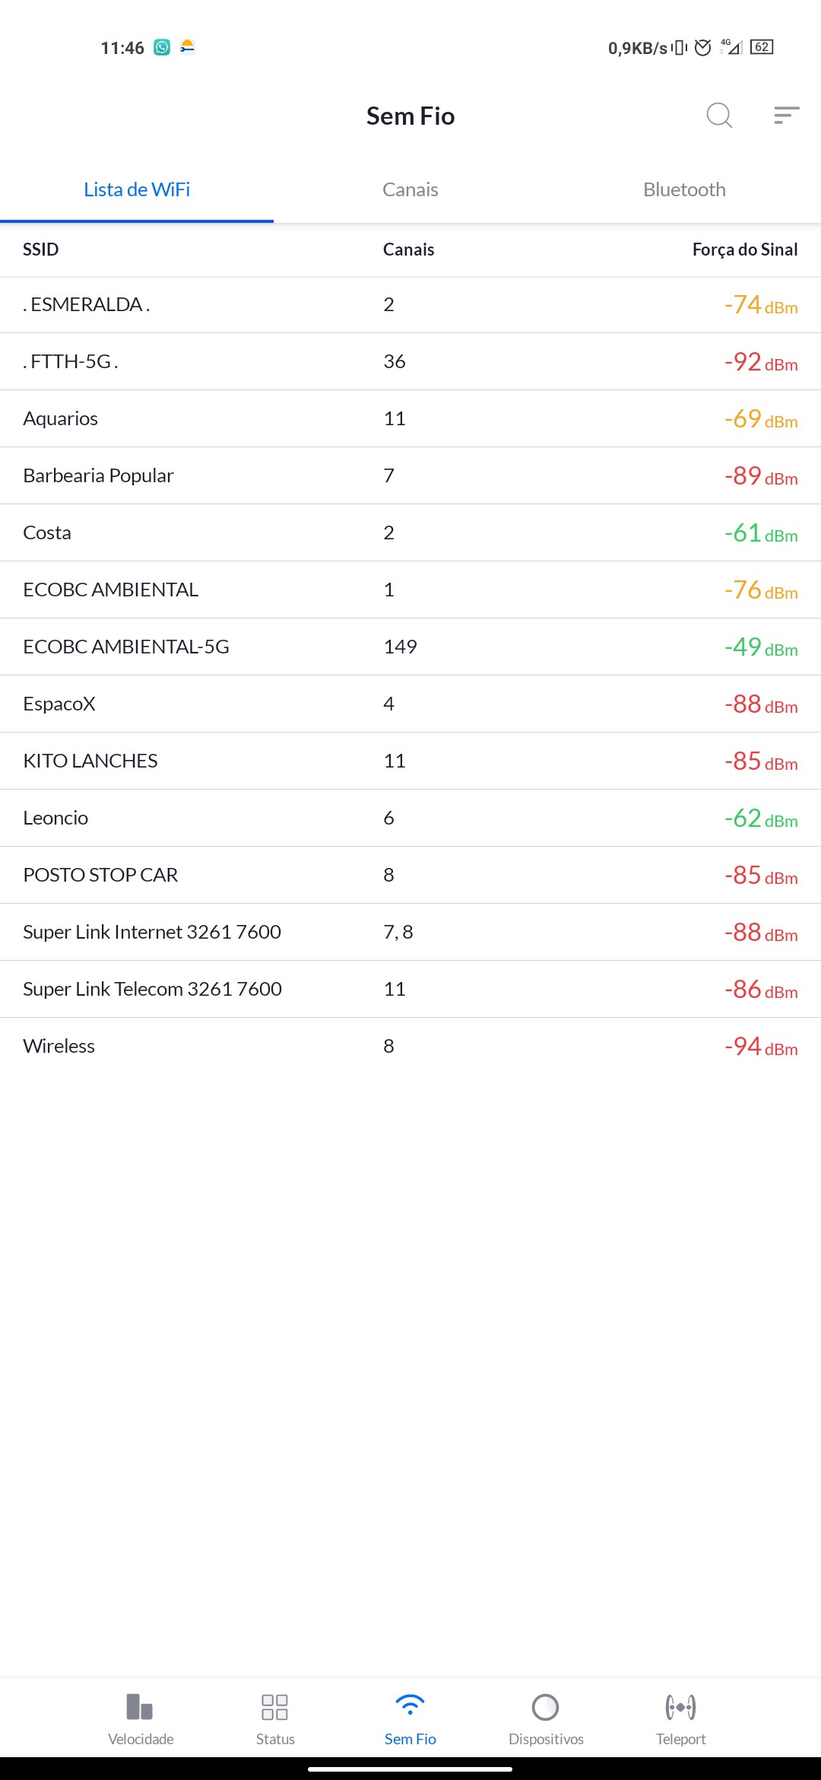Tap the search magnifier icon
Image resolution: width=821 pixels, height=1780 pixels.
[718, 116]
